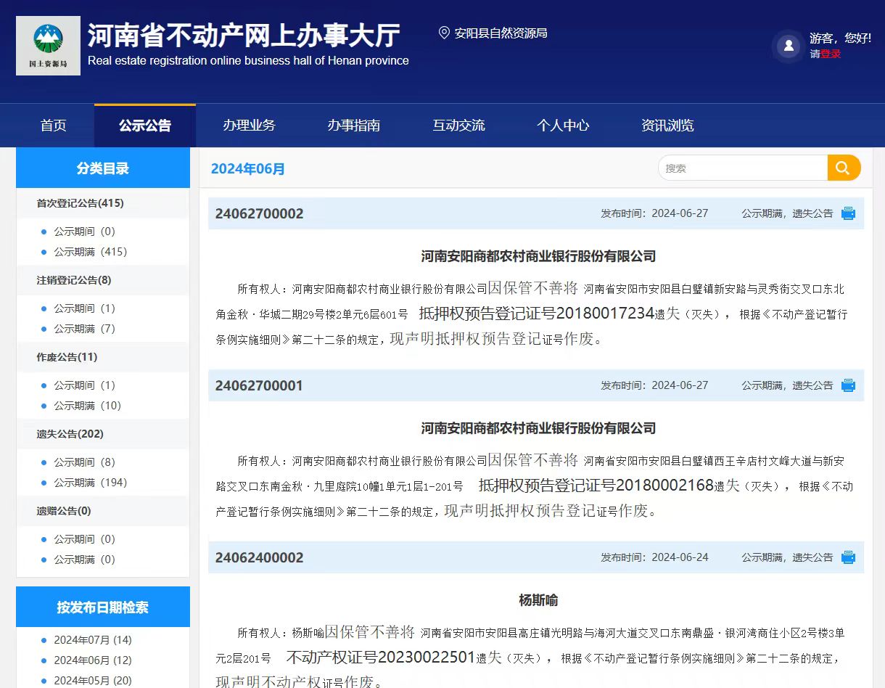Image resolution: width=885 pixels, height=688 pixels.
Task: Open the 登录 login link
Action: click(x=831, y=54)
